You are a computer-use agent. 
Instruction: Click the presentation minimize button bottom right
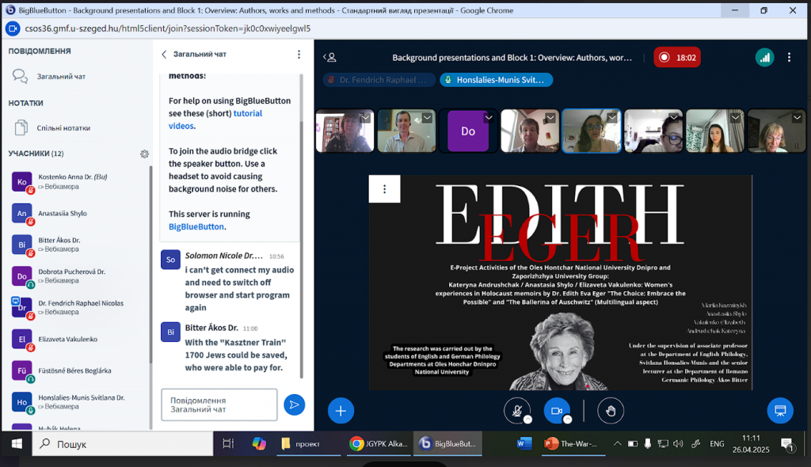[779, 410]
